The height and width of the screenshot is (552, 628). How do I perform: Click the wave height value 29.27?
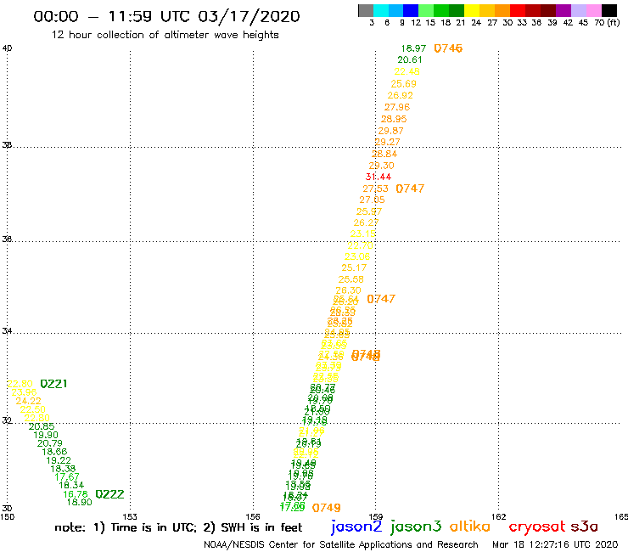click(388, 142)
